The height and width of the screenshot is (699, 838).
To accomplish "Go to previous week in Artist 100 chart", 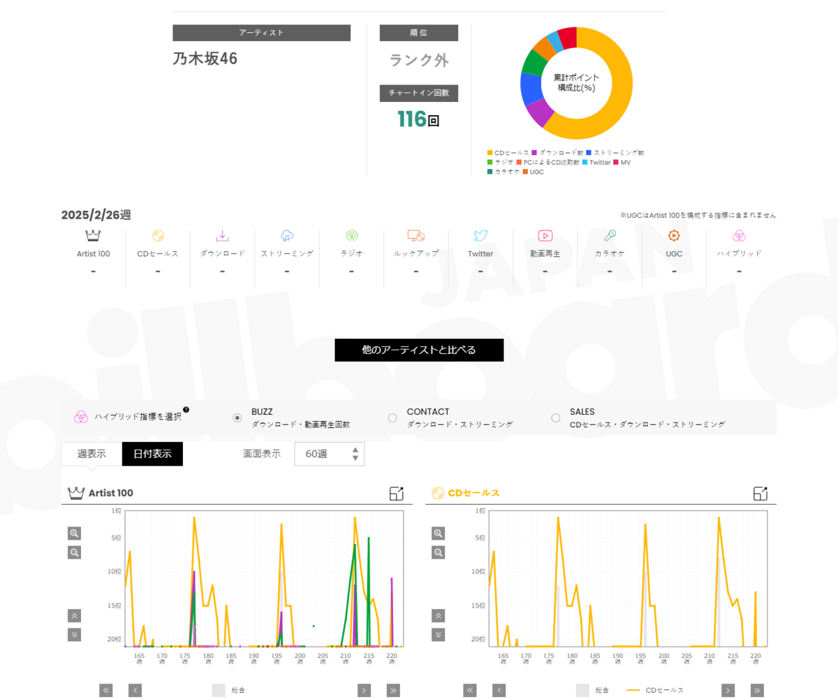I will (135, 691).
